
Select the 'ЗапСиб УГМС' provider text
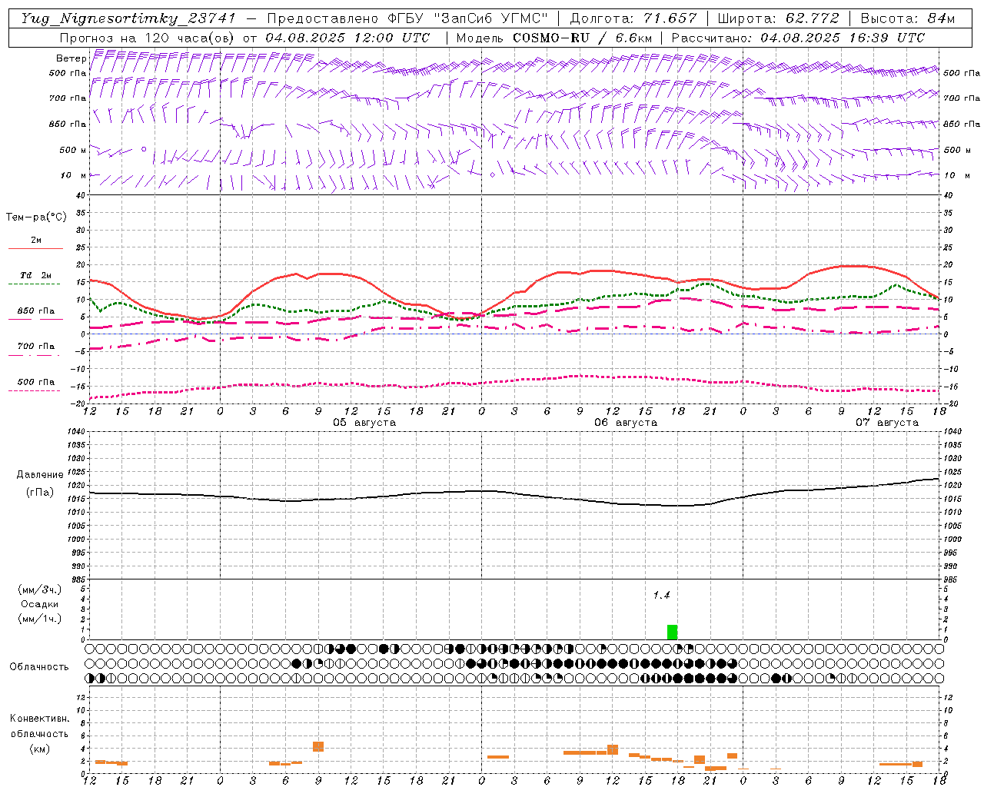click(x=490, y=18)
